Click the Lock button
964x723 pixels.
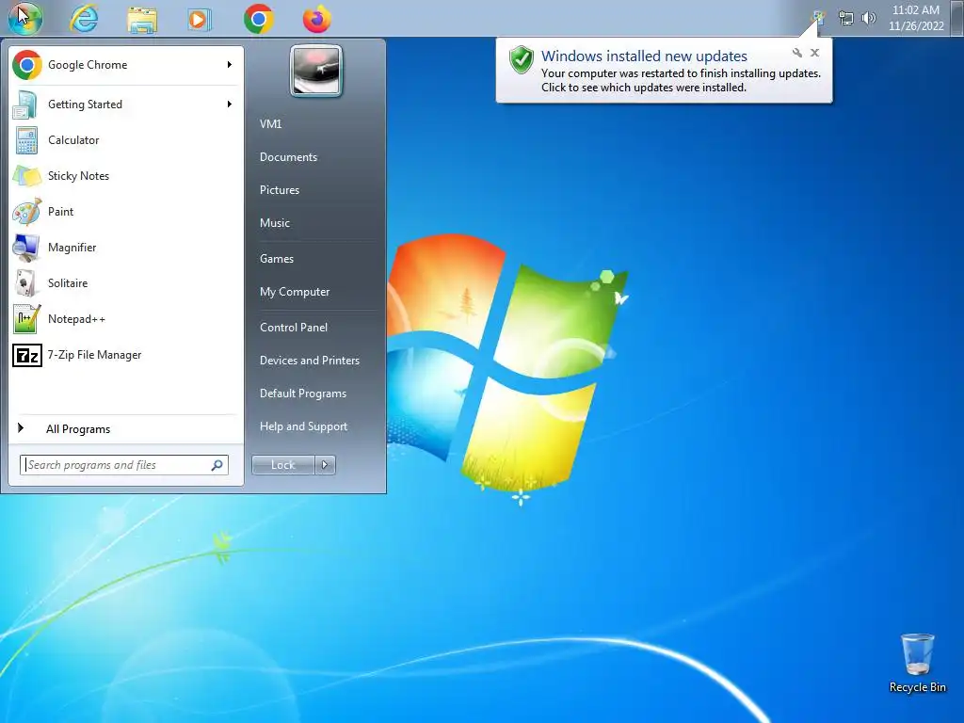(x=283, y=465)
